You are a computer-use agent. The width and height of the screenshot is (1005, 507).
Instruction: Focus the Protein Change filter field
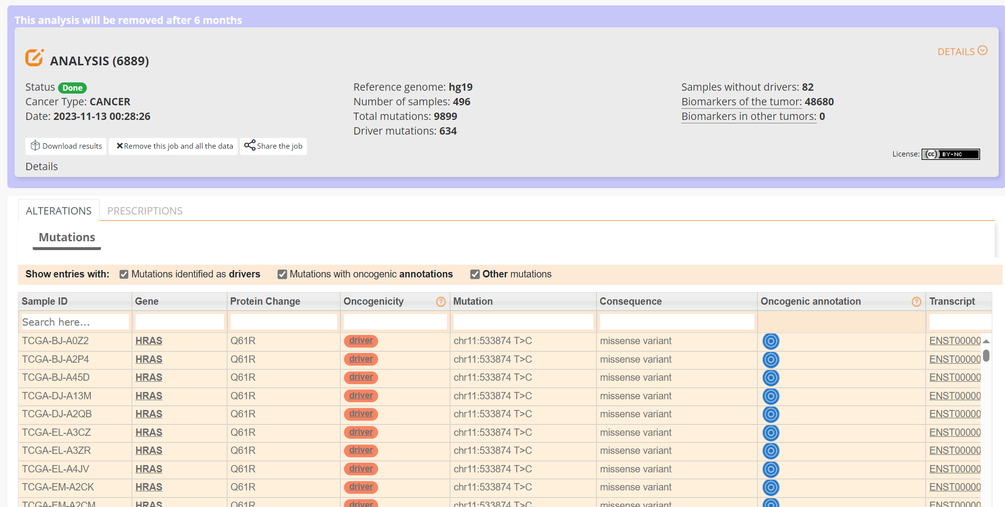[284, 322]
